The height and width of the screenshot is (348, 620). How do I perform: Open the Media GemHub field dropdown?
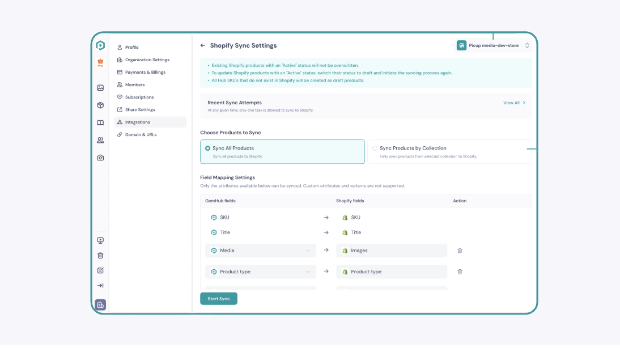[x=261, y=251]
